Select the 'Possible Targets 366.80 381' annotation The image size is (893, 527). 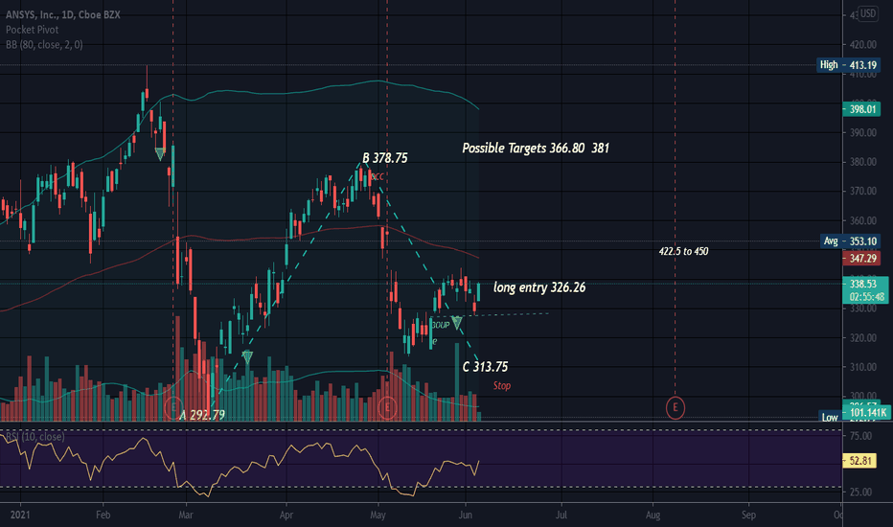(x=536, y=149)
